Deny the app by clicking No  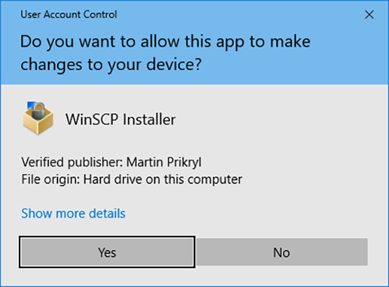click(x=281, y=252)
